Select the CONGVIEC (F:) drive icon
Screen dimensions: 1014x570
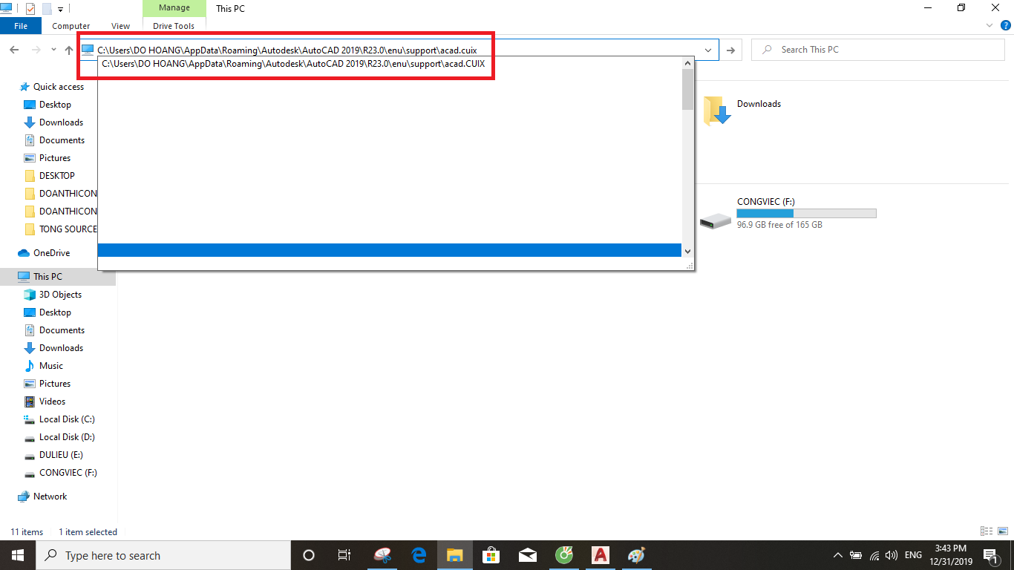coord(716,220)
